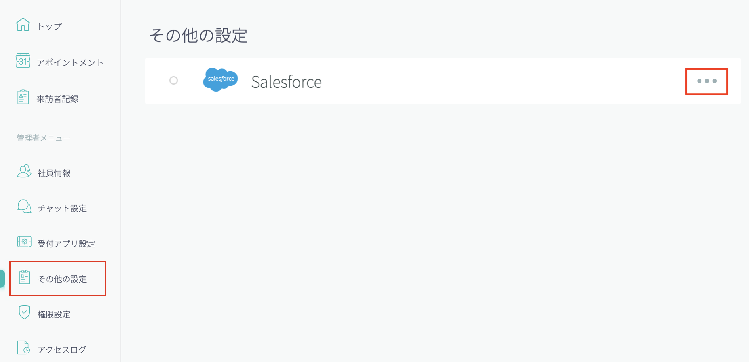The height and width of the screenshot is (362, 749).
Task: Navigate to 受付アプリ設定 label
Action: 66,244
